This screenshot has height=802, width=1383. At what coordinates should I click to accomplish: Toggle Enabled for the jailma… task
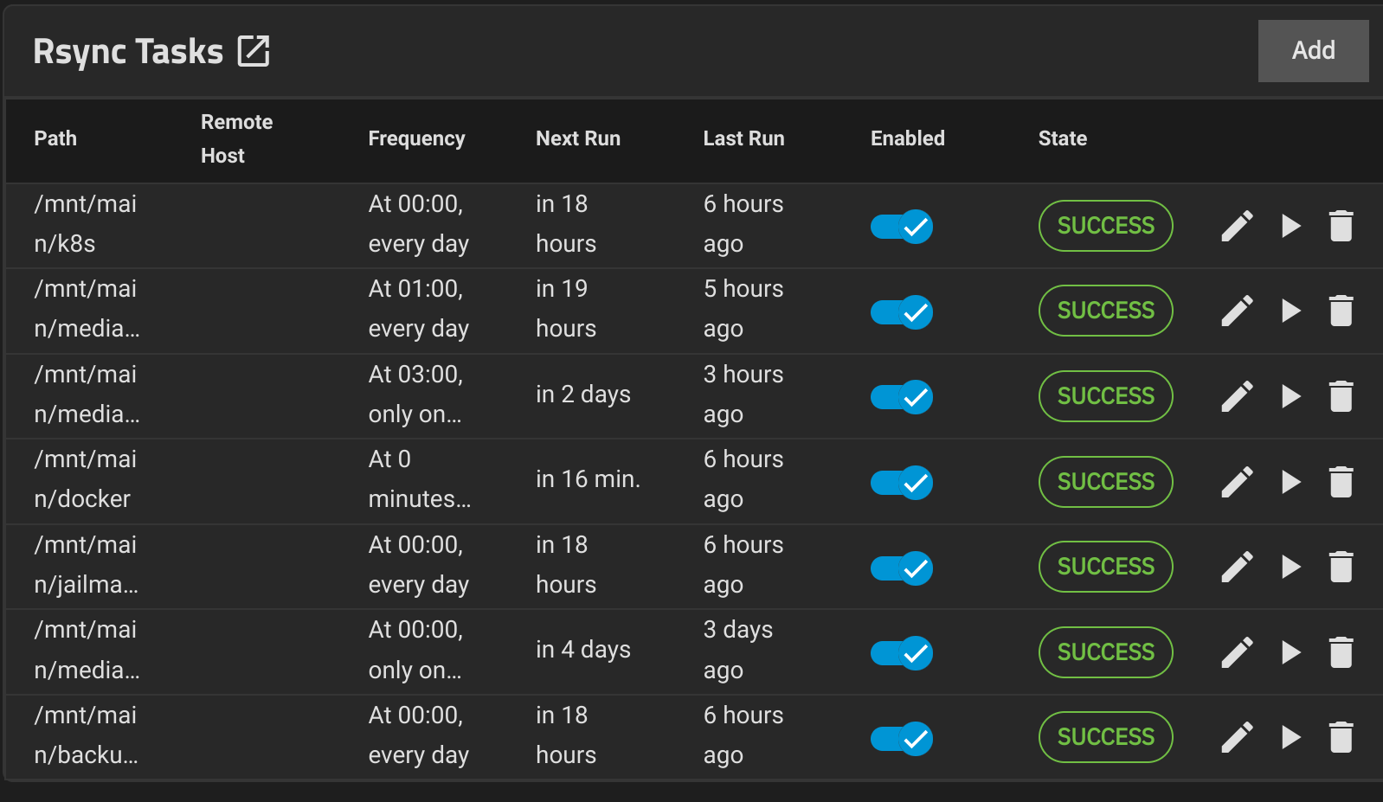902,568
